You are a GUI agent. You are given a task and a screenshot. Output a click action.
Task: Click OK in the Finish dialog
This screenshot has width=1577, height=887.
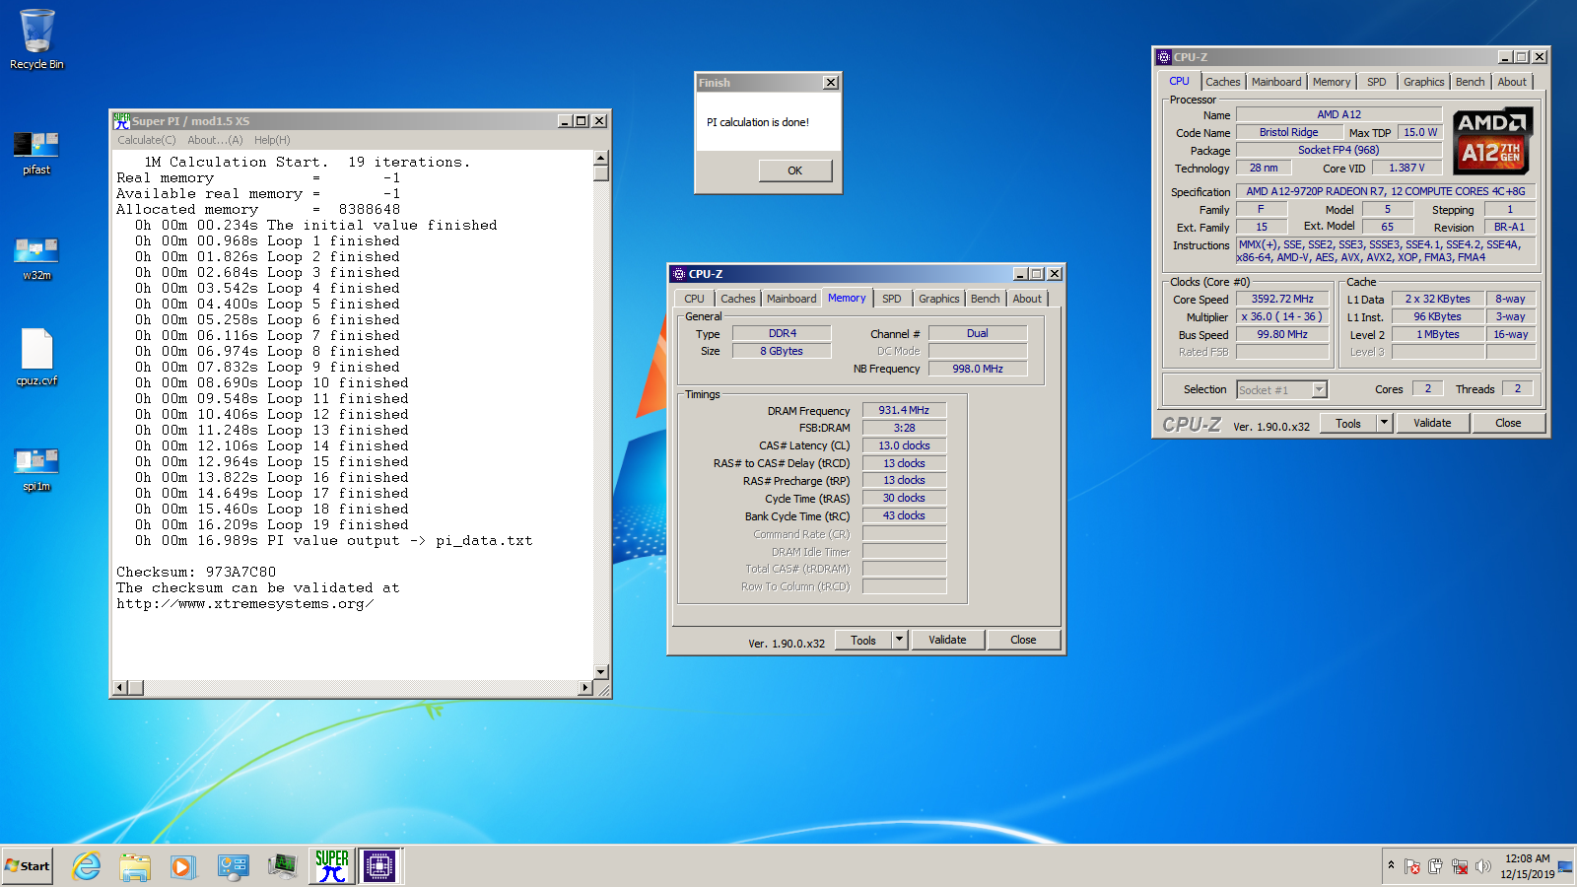click(795, 171)
